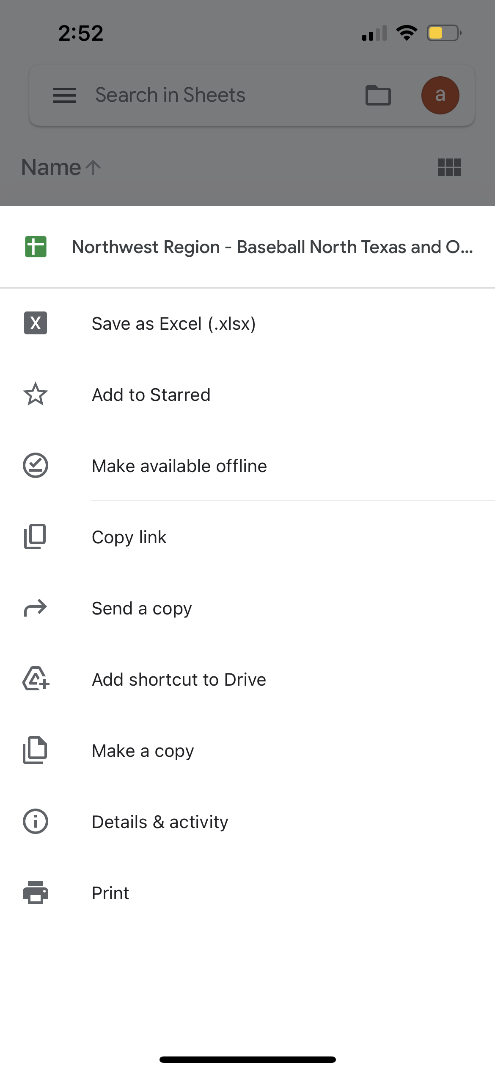Tap the Excel X icon
The image size is (495, 1073).
tap(36, 323)
